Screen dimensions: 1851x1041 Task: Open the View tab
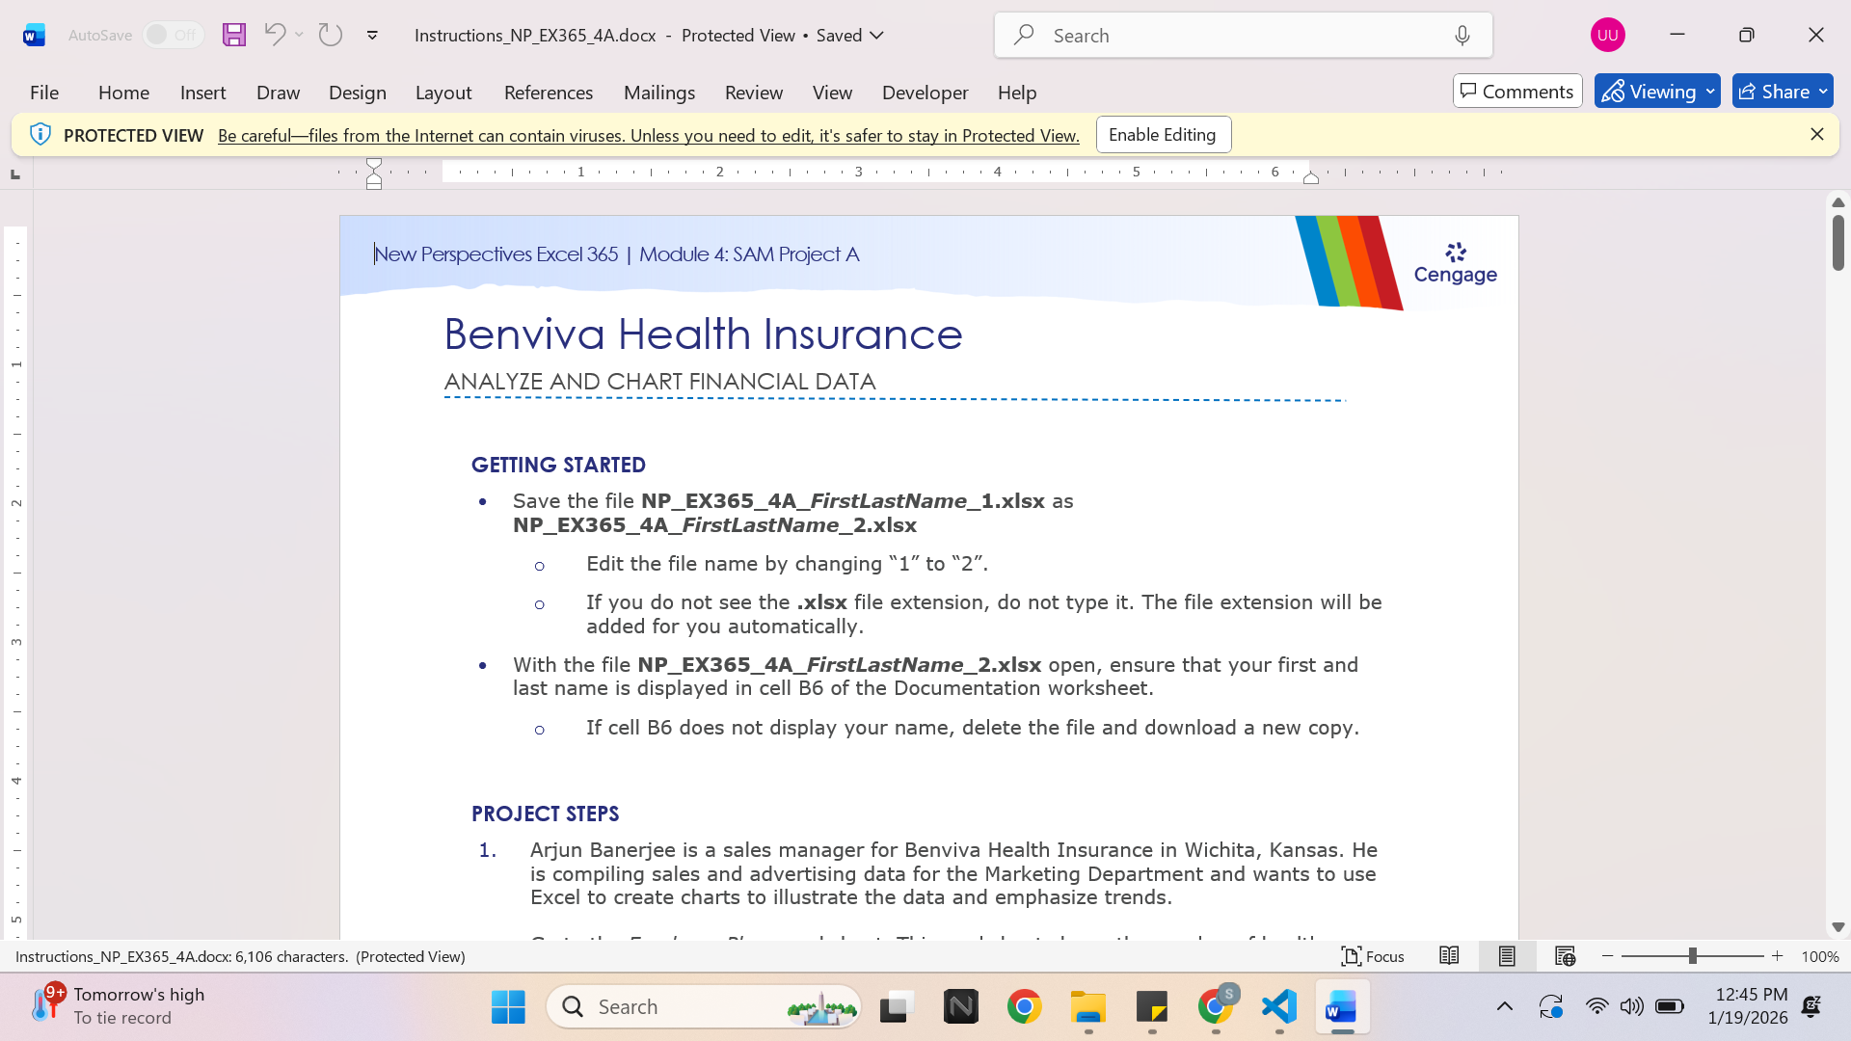pos(832,93)
